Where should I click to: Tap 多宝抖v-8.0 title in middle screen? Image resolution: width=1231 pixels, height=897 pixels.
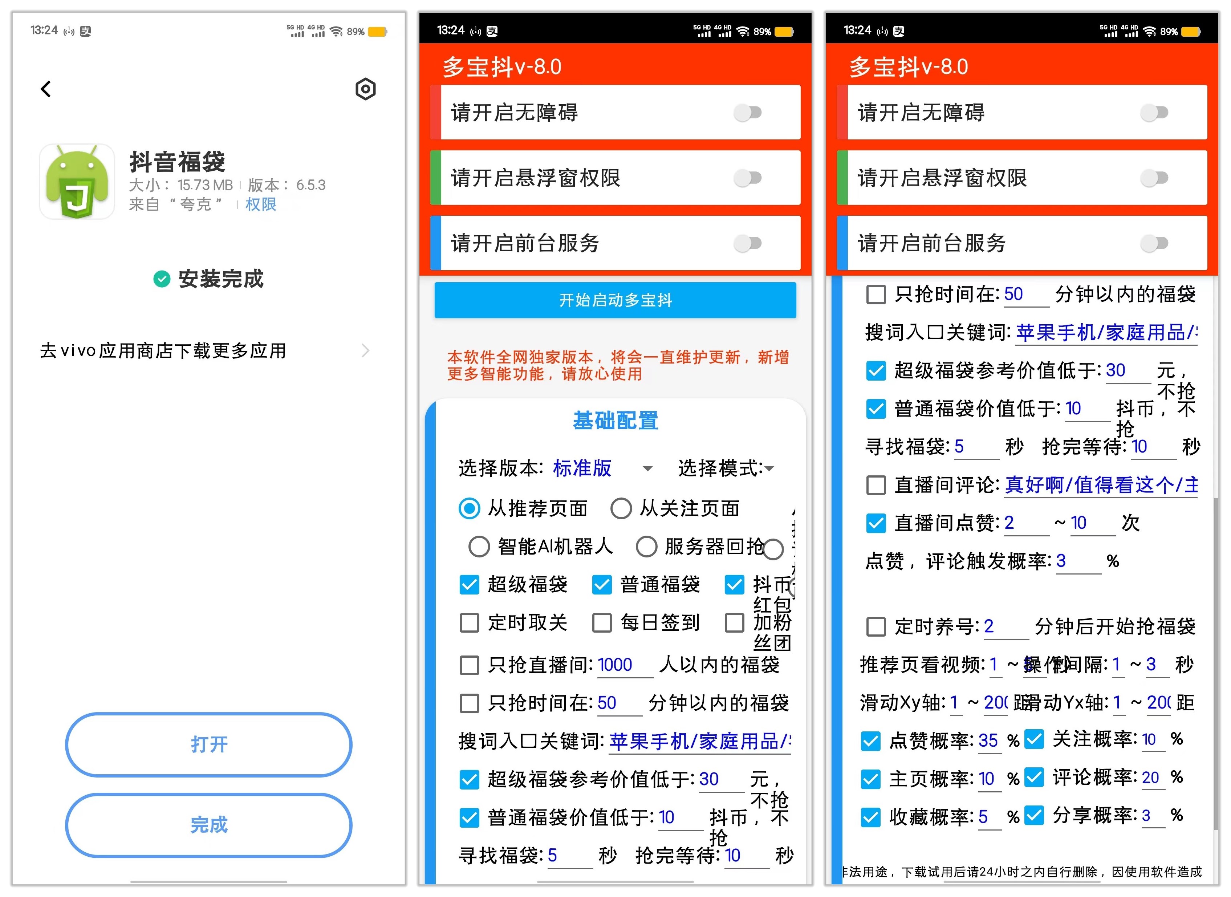pos(501,67)
